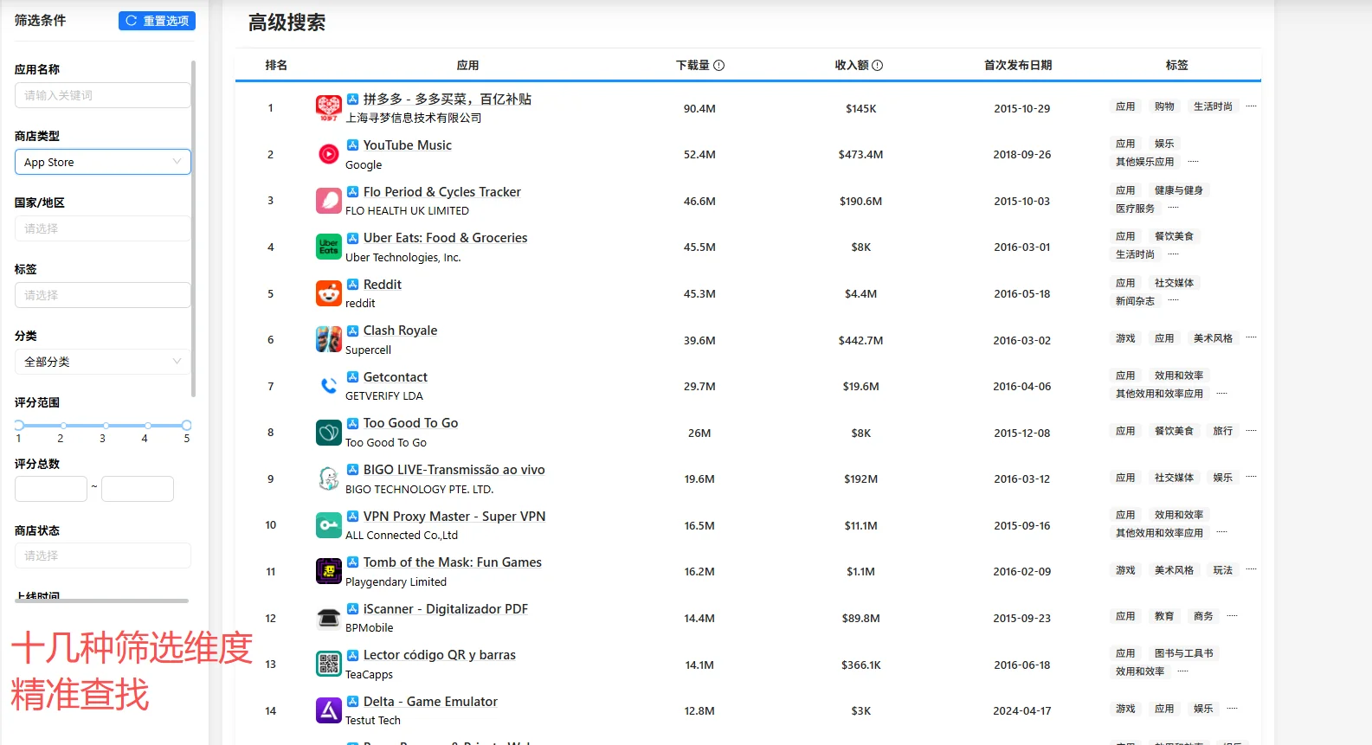Open the YouTube Music app link
This screenshot has width=1372, height=745.
408,145
